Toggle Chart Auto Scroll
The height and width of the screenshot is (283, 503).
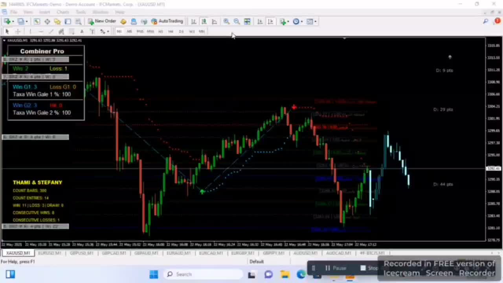[x=260, y=21]
